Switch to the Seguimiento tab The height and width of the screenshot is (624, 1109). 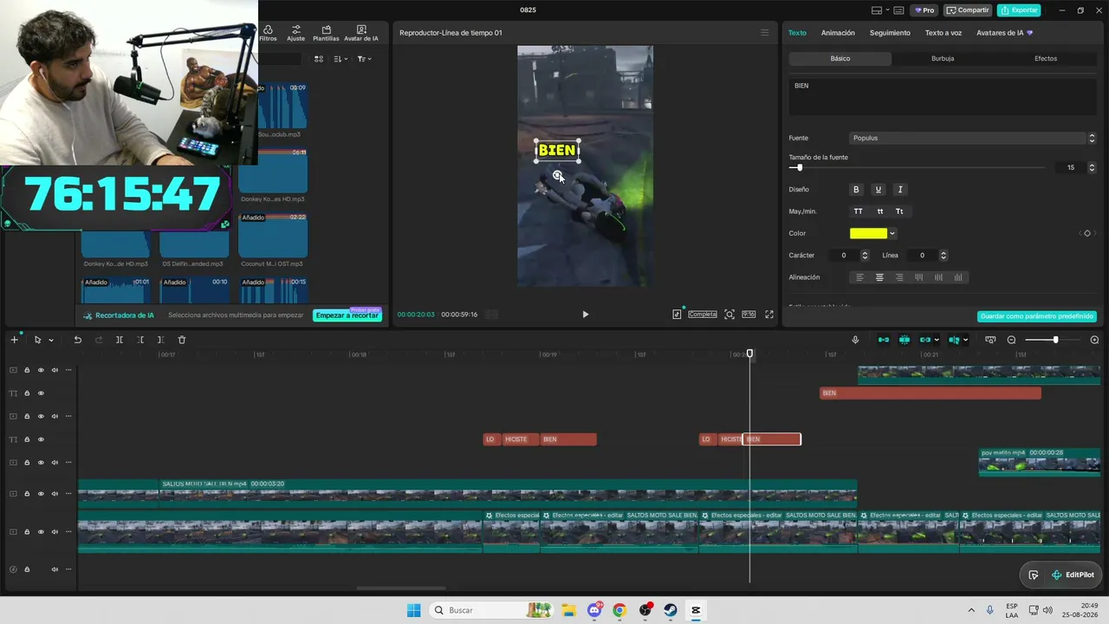[x=890, y=33]
